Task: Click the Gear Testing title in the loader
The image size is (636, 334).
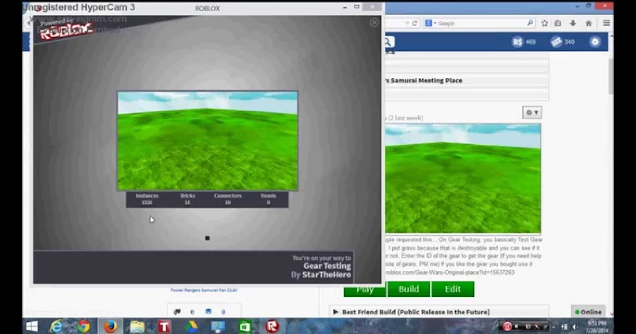Action: point(327,266)
